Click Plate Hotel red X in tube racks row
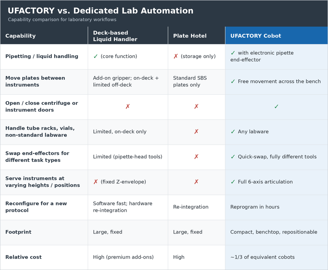This screenshot has height=270, width=328. click(196, 132)
